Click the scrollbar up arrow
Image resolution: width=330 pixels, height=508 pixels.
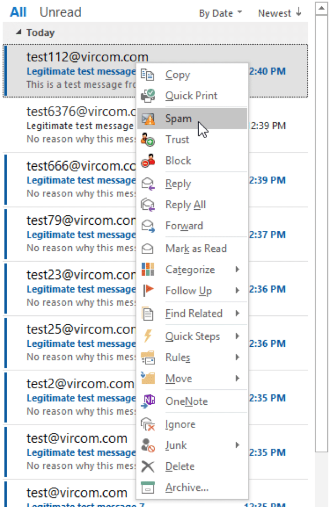322,8
